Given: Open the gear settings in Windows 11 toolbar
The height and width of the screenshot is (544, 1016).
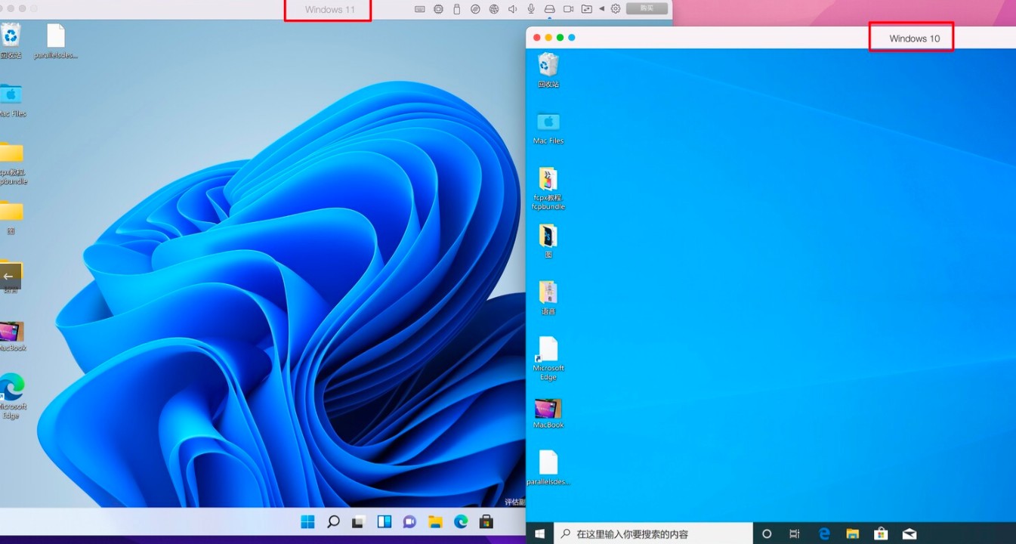Looking at the screenshot, I should coord(616,9).
